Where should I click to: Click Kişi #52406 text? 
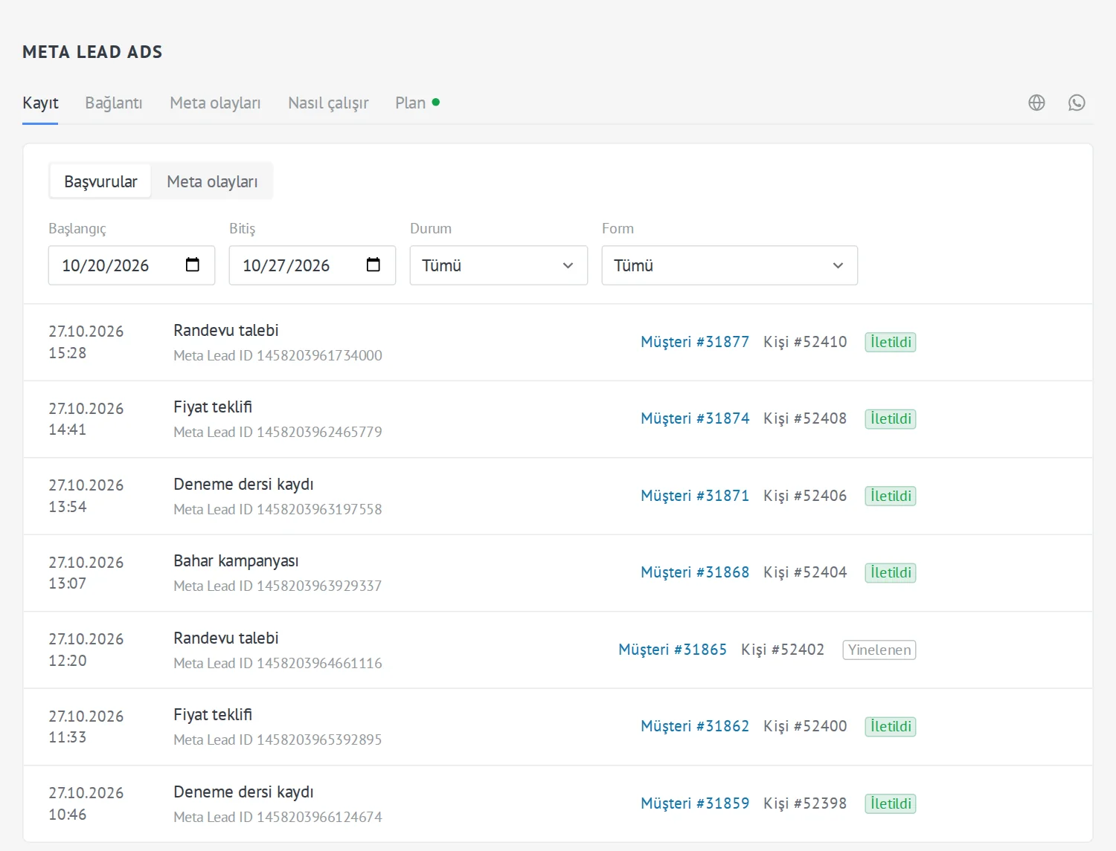(x=805, y=496)
